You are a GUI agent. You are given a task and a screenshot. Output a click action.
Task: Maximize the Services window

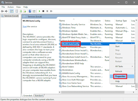coord(126,2)
